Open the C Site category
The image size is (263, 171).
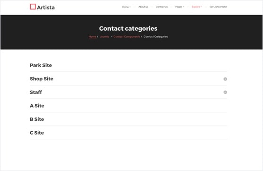pyautogui.click(x=37, y=133)
